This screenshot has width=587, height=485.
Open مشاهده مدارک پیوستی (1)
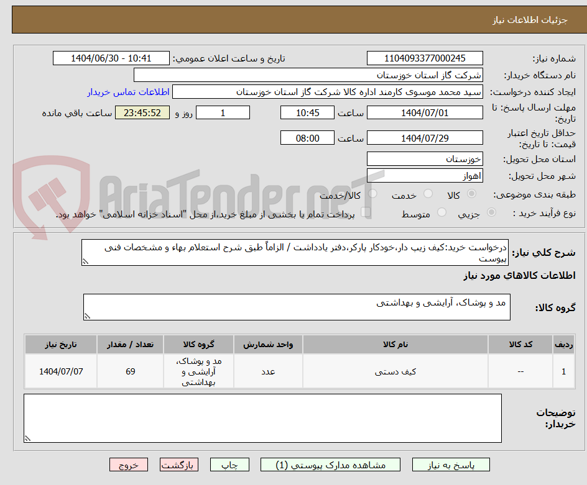(x=330, y=465)
